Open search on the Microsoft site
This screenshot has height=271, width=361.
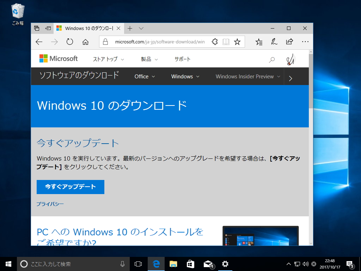[272, 59]
